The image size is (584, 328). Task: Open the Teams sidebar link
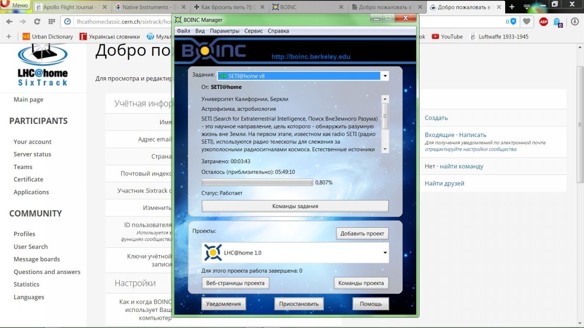tap(23, 167)
